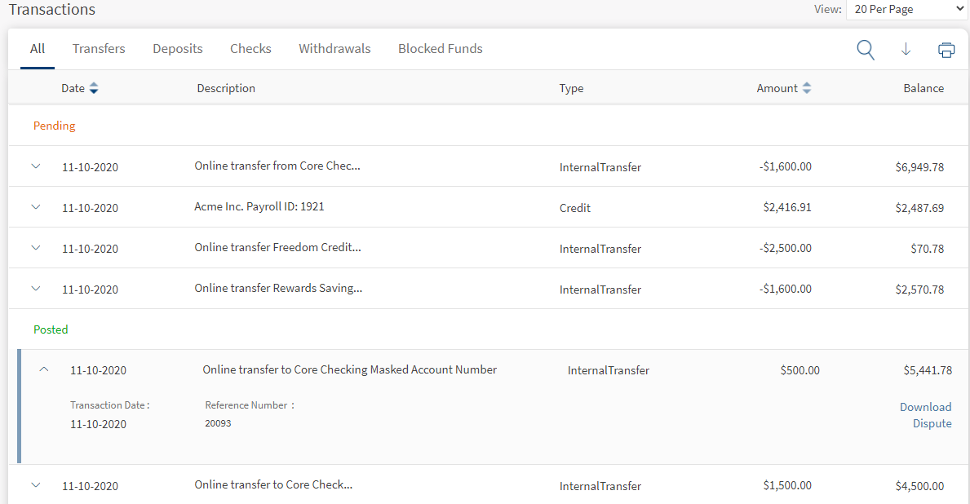Expand the Online transfer Rewards Saving row

(x=35, y=289)
